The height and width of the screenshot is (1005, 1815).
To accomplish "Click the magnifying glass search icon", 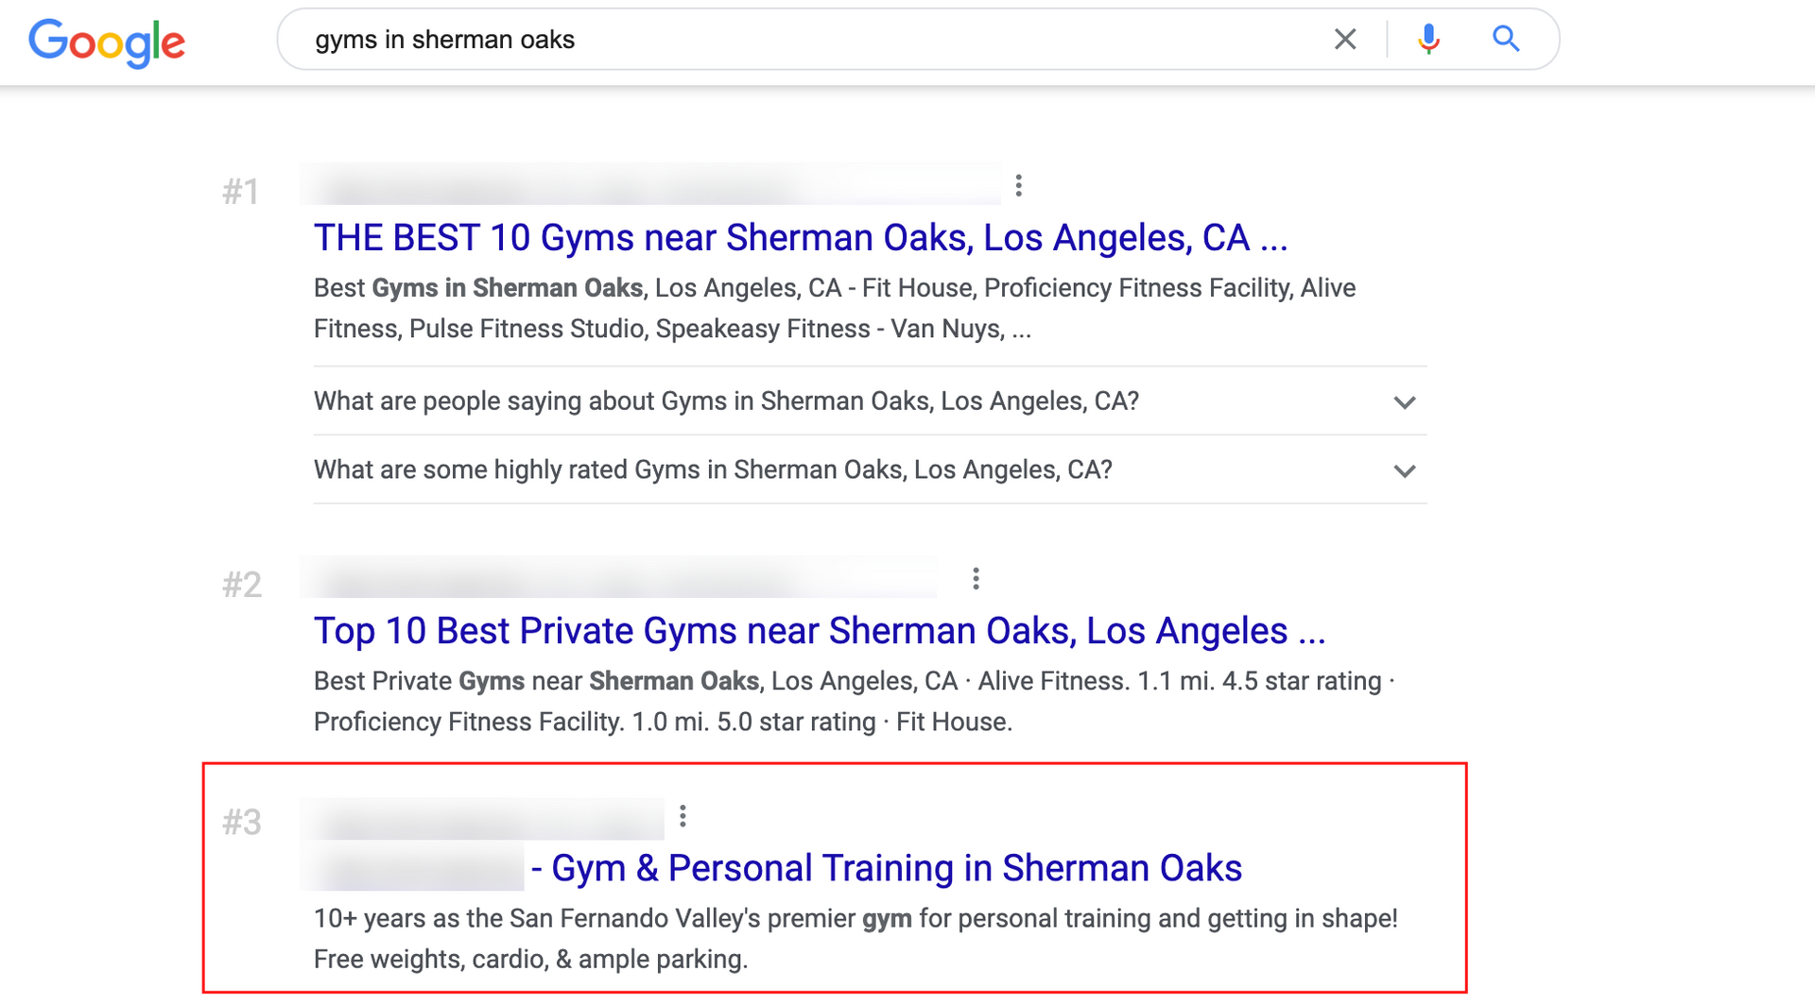I will click(1505, 39).
